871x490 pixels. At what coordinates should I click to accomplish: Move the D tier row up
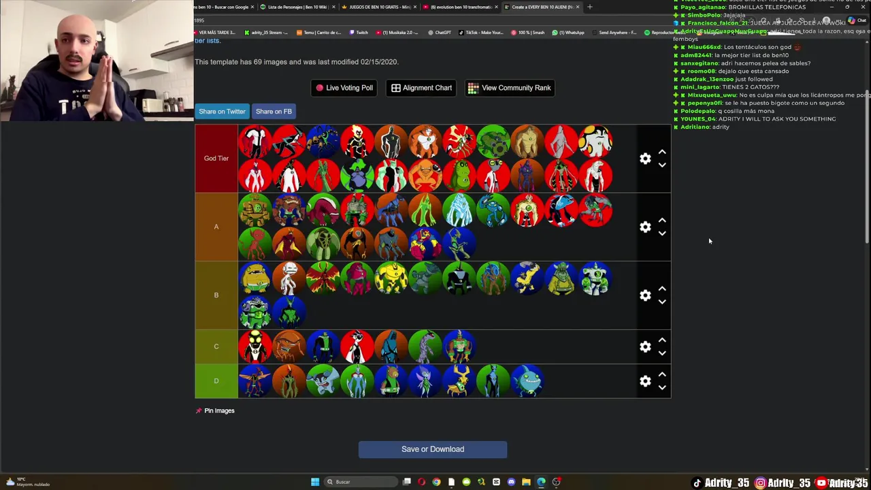[x=662, y=375]
